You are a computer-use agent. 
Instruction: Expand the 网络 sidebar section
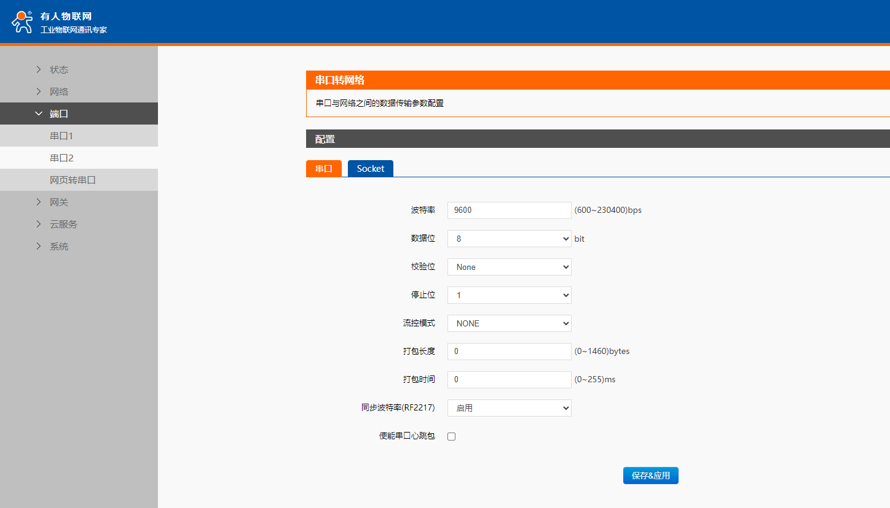click(59, 91)
